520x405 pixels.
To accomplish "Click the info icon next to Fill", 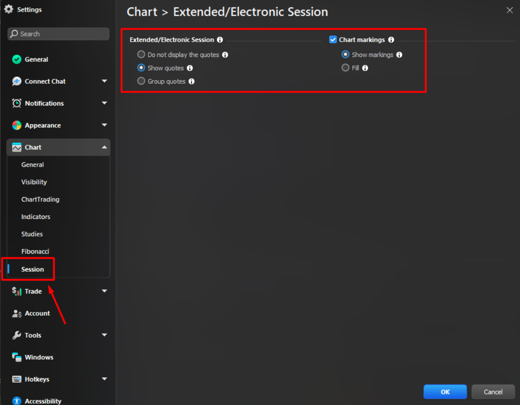I will click(x=365, y=68).
